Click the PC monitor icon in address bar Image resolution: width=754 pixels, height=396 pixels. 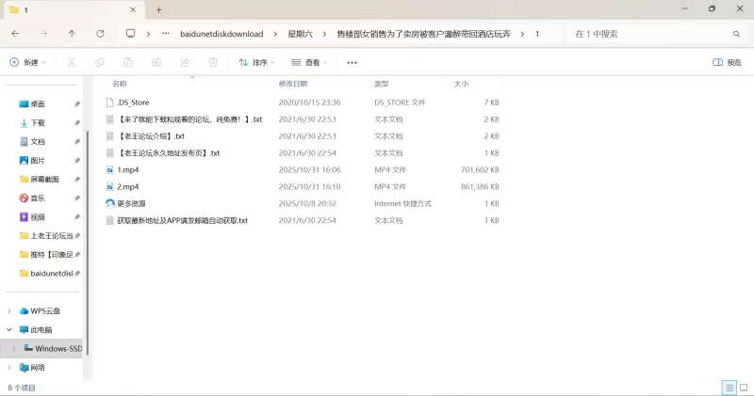130,34
